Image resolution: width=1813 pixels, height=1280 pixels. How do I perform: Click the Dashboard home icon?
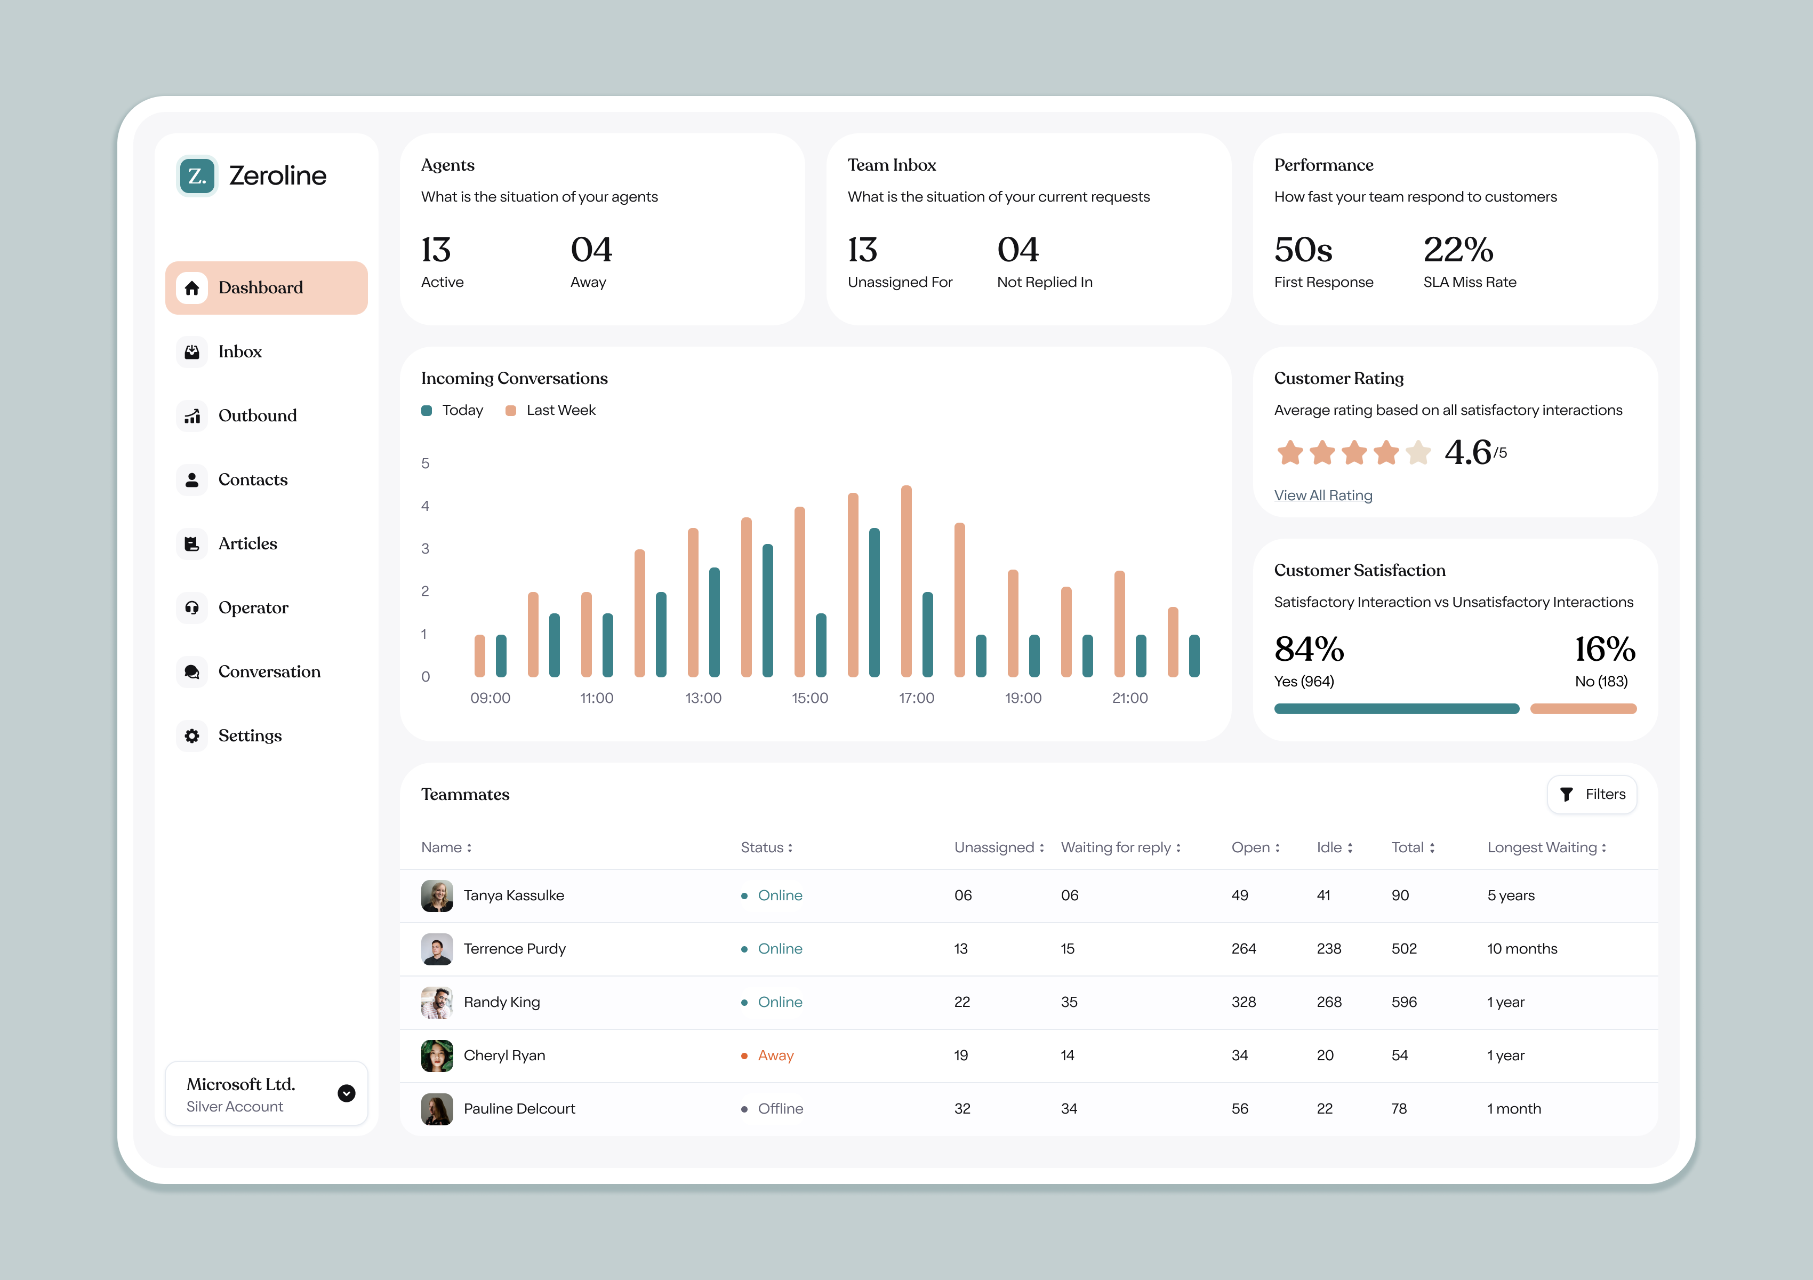pos(192,288)
